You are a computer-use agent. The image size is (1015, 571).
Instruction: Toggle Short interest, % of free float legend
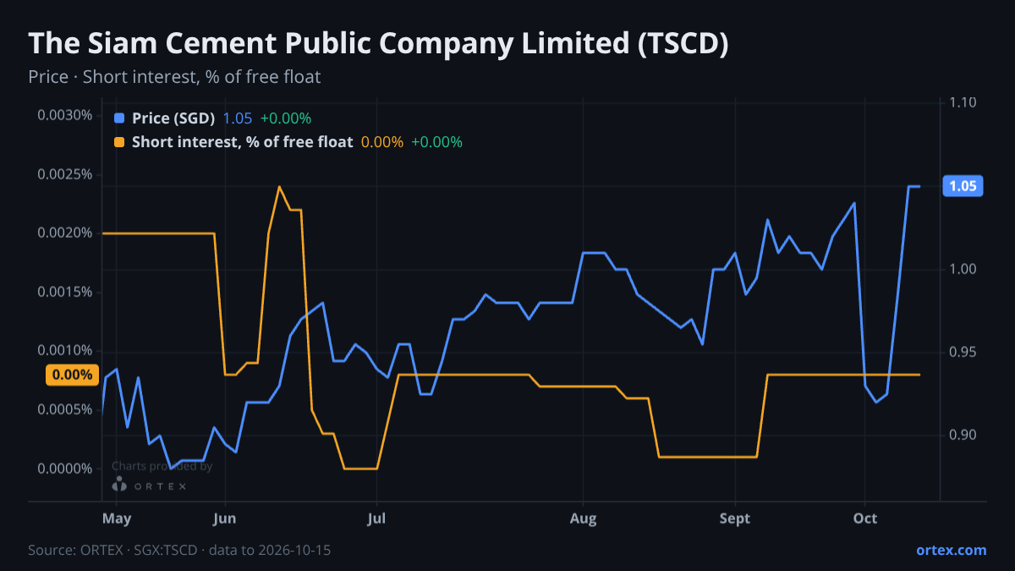(x=242, y=142)
